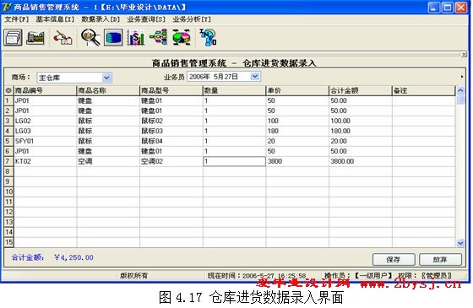Screen dimensions: 473x308
Task: Open the pie chart analysis icon
Action: pyautogui.click(x=182, y=38)
